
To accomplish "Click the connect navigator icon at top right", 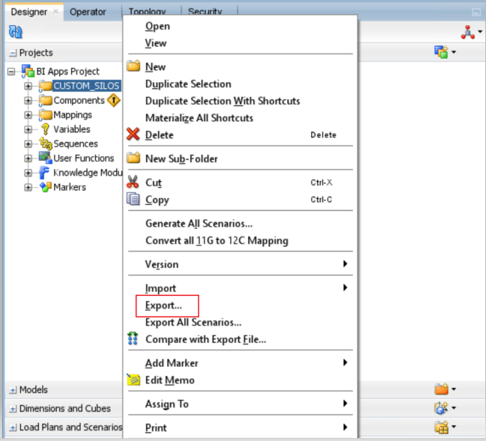I will point(467,32).
